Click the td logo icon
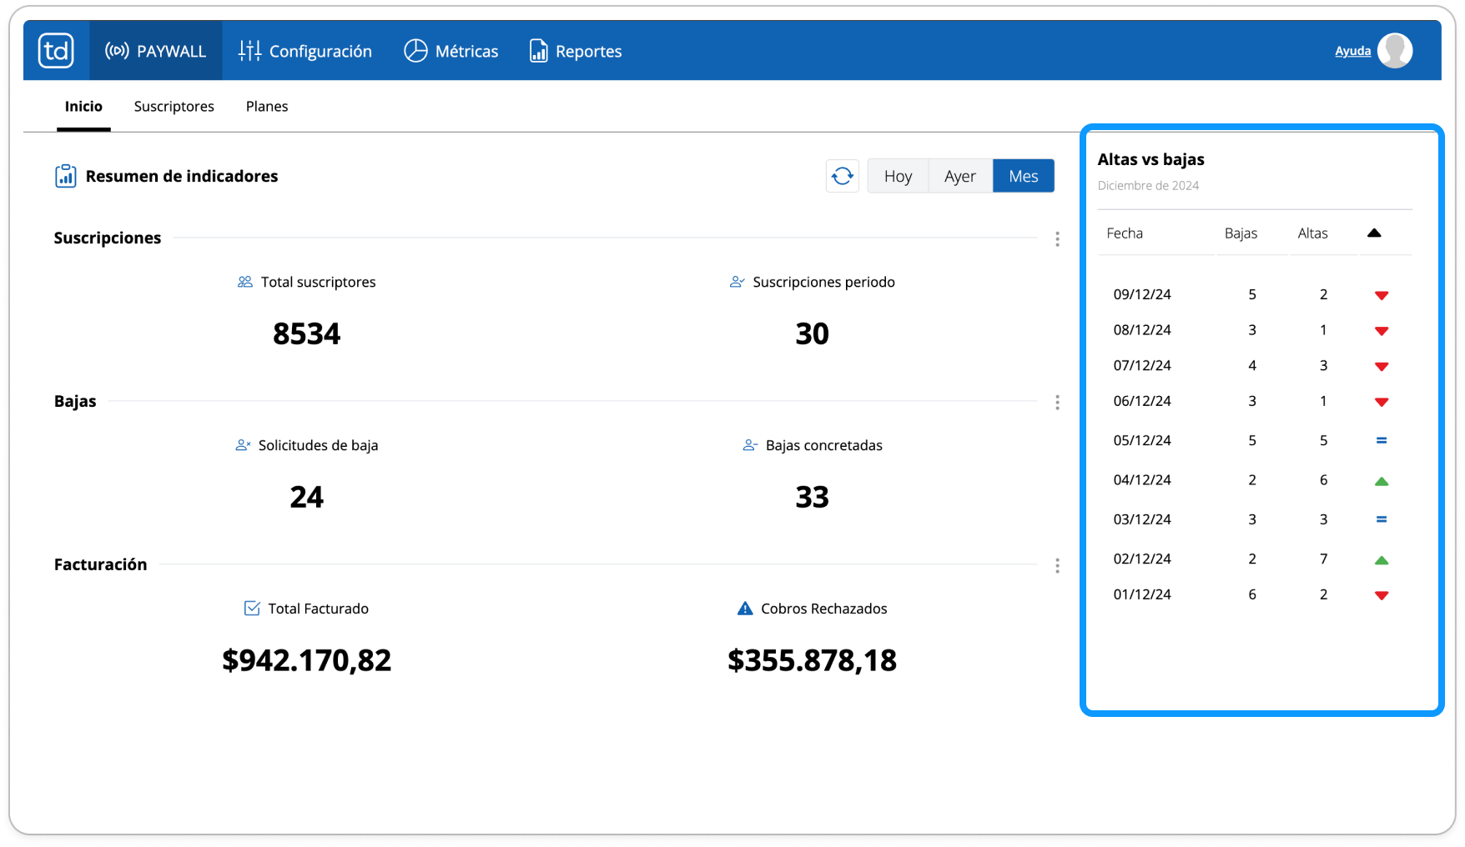This screenshot has height=847, width=1465. point(56,51)
